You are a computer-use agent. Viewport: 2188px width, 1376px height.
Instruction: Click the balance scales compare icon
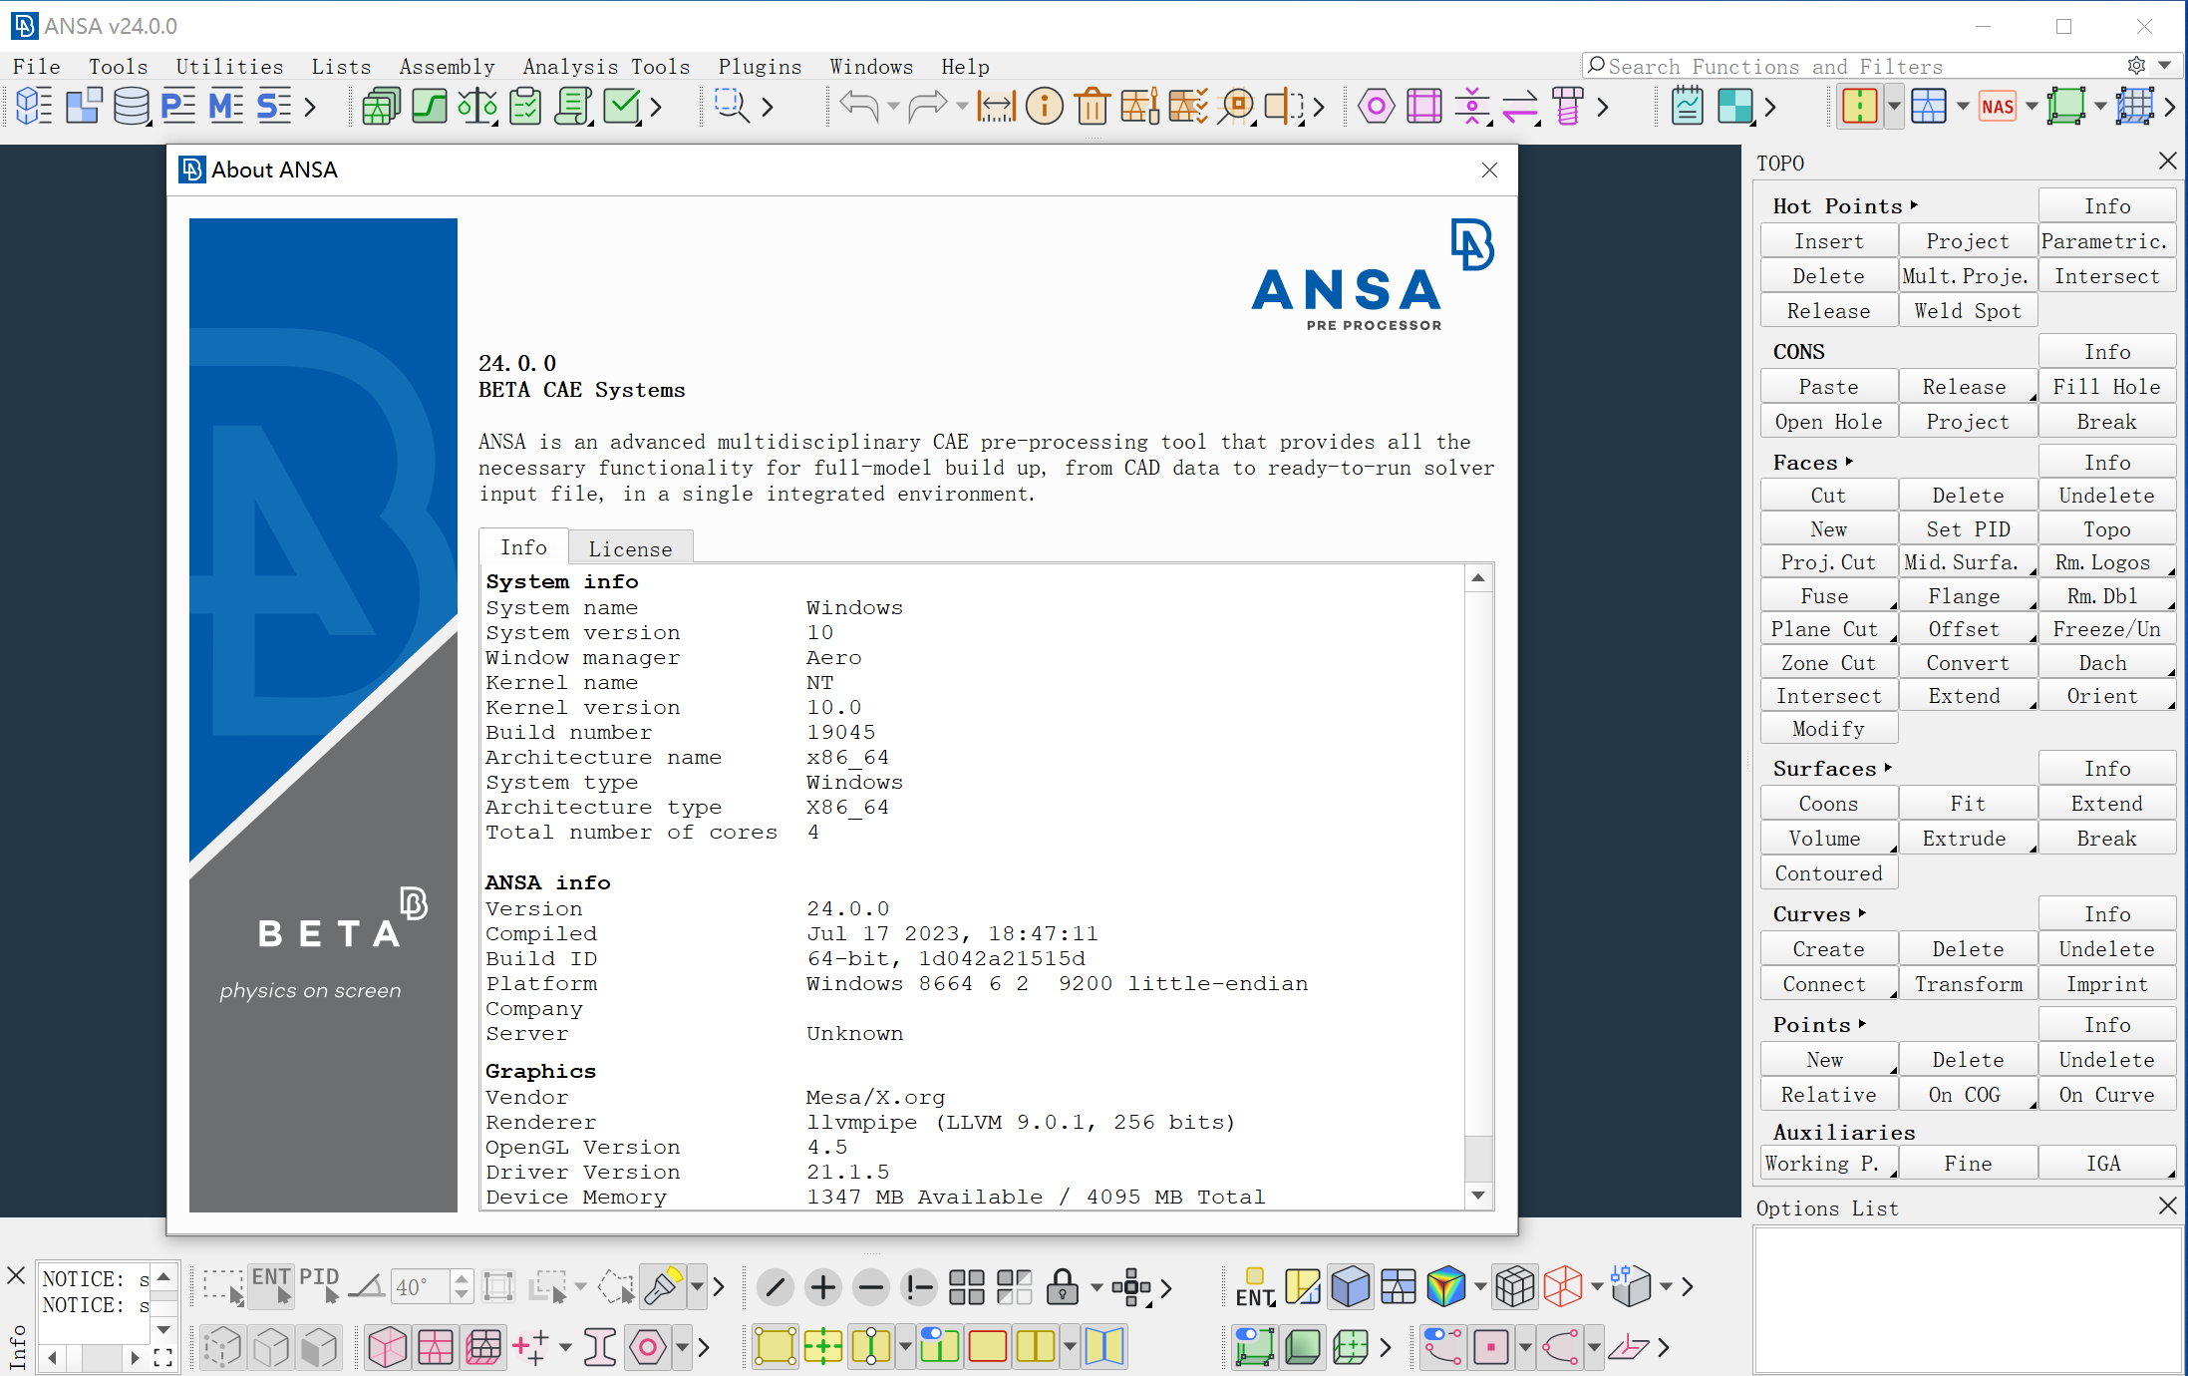tap(476, 106)
